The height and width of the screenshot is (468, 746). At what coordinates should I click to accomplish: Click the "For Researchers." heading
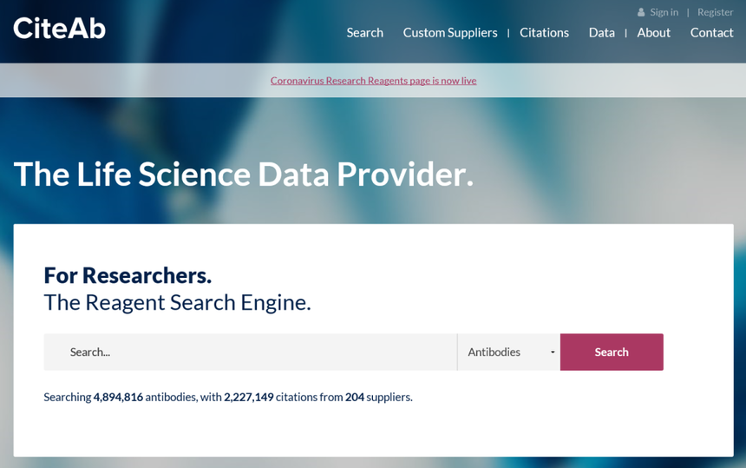coord(128,275)
